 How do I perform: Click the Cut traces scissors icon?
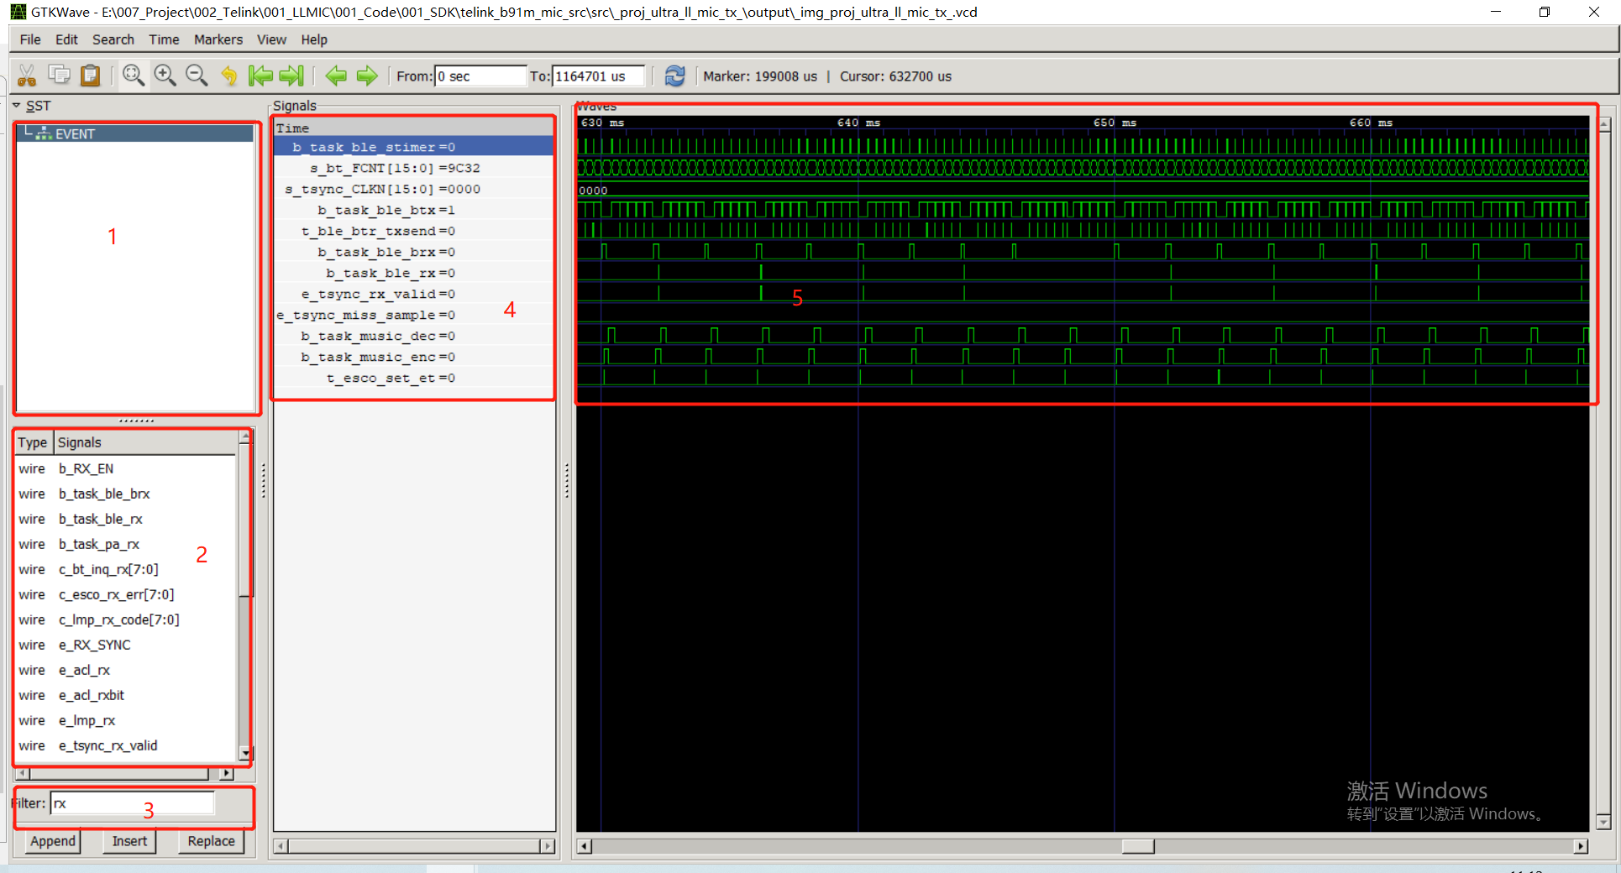[x=26, y=75]
